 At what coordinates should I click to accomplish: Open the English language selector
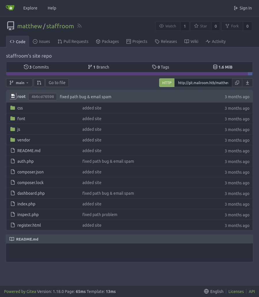214,292
